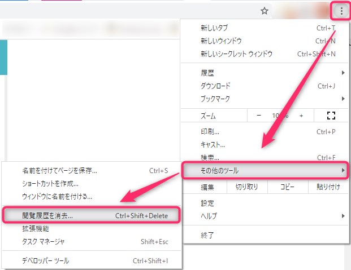Image resolution: width=351 pixels, height=270 pixels.
Task: Bookmark this page with the star icon
Action: (x=265, y=11)
